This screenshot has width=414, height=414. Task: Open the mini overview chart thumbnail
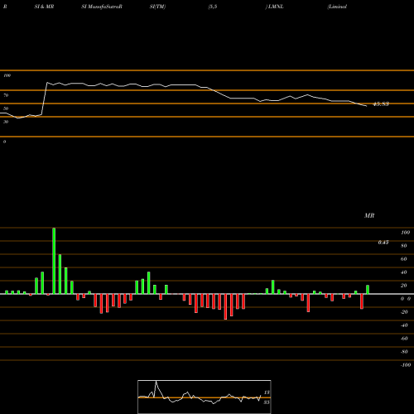[205, 397]
